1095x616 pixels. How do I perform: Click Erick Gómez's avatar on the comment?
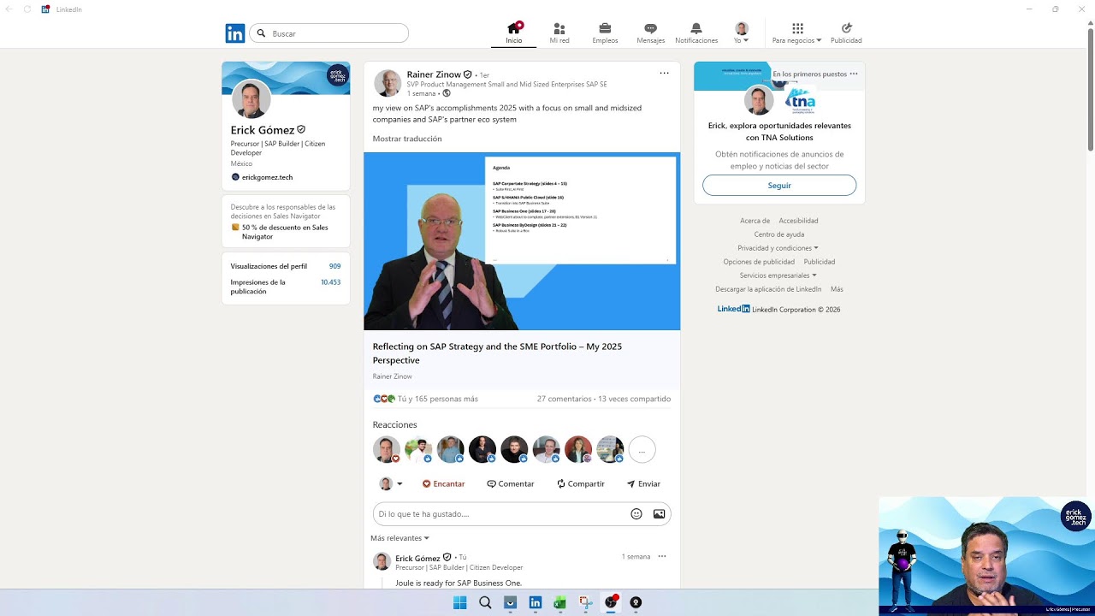point(382,561)
